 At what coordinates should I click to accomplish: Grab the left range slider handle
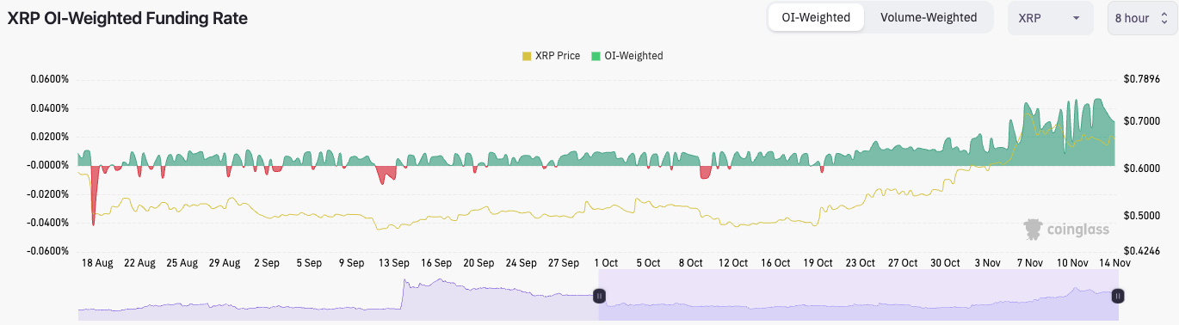[600, 296]
